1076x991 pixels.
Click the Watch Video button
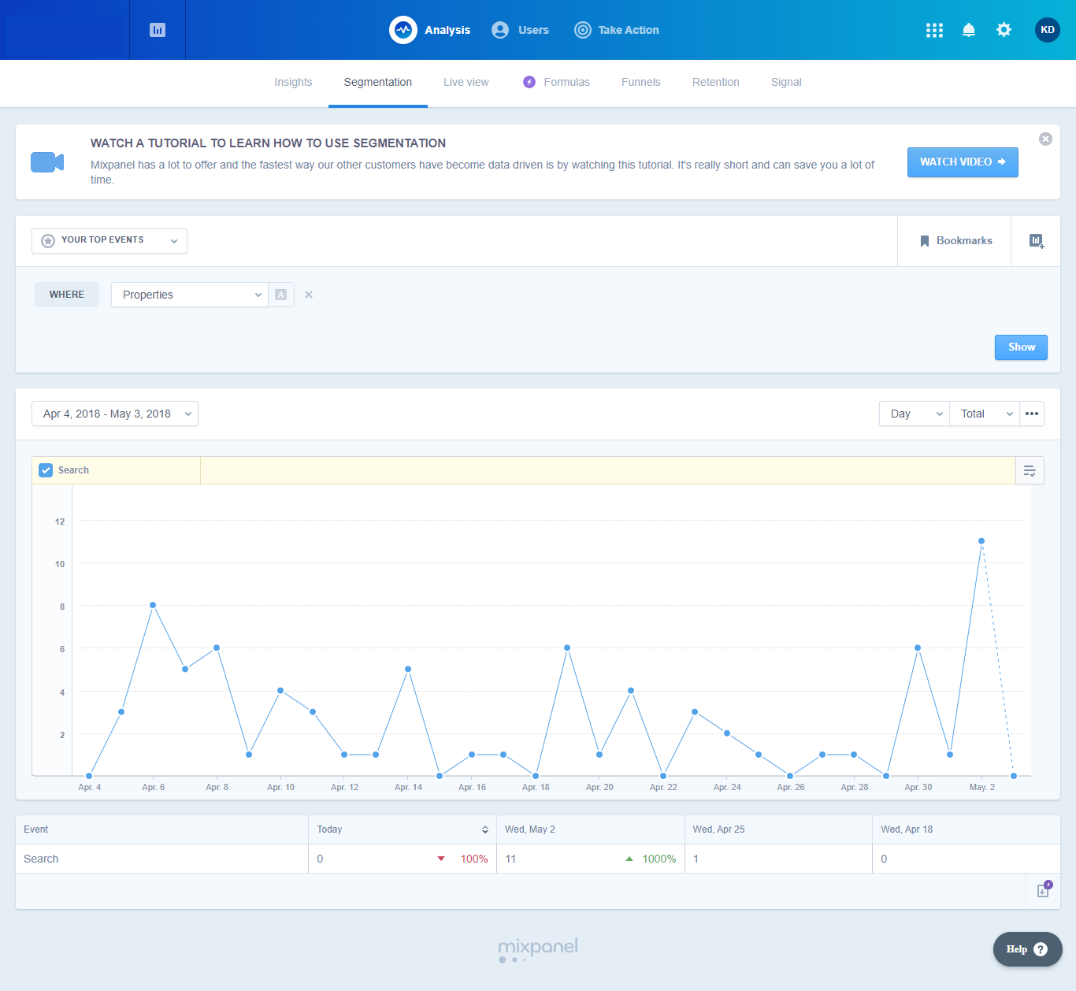(x=963, y=162)
